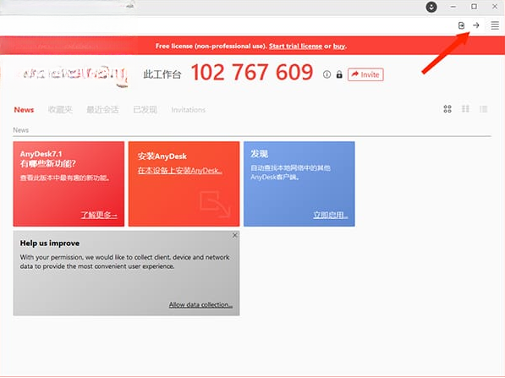This screenshot has height=378, width=505.
Task: Click the buy link in banner
Action: pos(339,46)
